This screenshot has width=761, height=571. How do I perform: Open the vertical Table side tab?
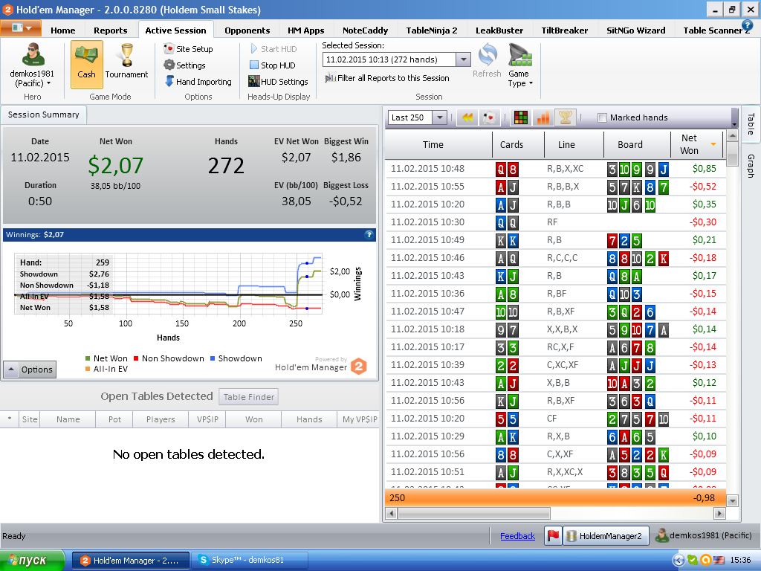click(751, 124)
